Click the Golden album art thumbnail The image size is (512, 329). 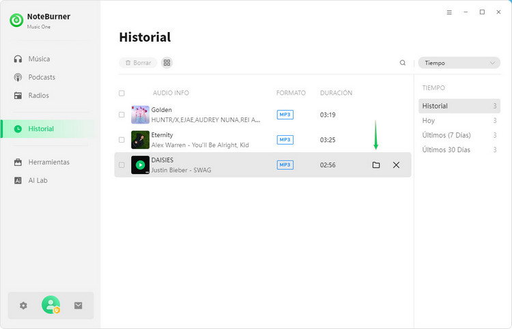pos(140,115)
